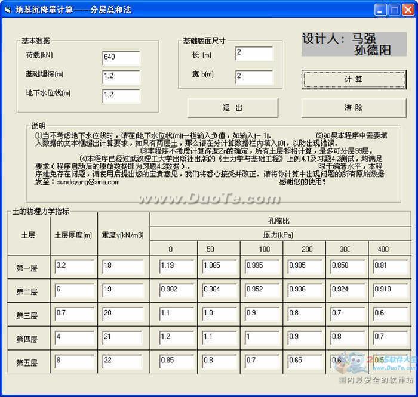418x397 pixels.
Task: Click 第四层 void ratio field showing 1.2
Action: 177,338
